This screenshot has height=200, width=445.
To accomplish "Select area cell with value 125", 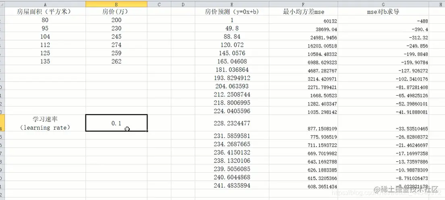I will pyautogui.click(x=45, y=53).
